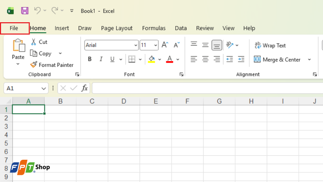Expand the Copy options arrow
Screen dimensions: 323x182
coord(60,53)
